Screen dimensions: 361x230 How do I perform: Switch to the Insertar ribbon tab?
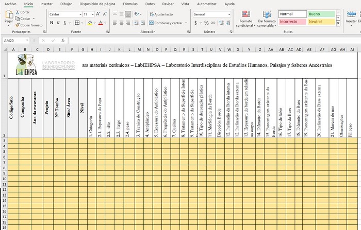pos(46,4)
